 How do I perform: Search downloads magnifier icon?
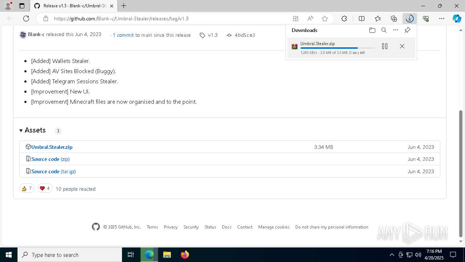[384, 30]
